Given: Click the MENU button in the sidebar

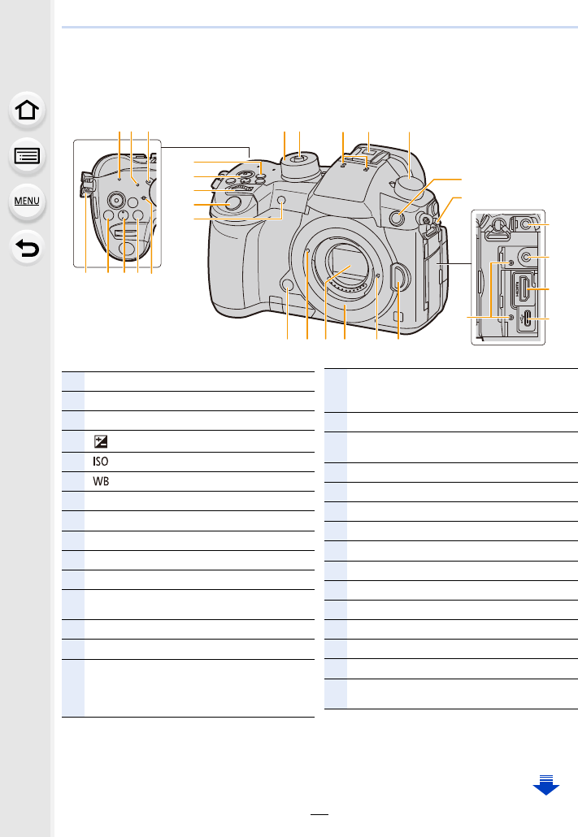Looking at the screenshot, I should click(27, 202).
